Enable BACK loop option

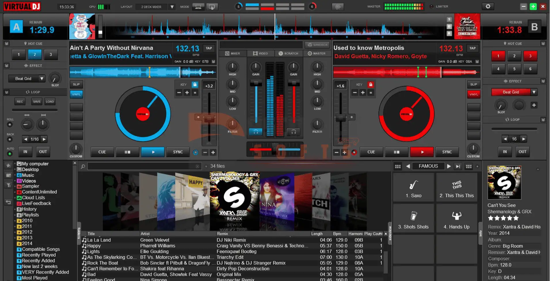click(x=10, y=139)
